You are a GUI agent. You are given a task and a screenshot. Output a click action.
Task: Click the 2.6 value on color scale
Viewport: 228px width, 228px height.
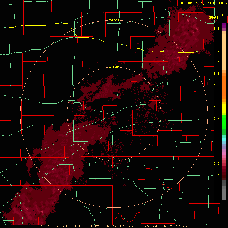tap(217, 130)
